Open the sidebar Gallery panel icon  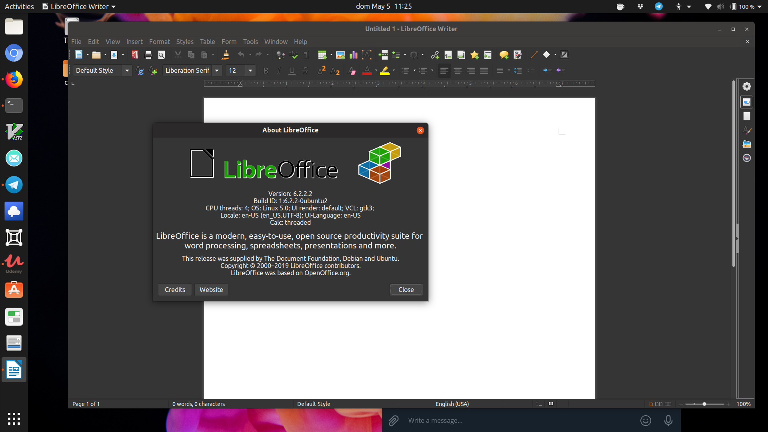(747, 144)
